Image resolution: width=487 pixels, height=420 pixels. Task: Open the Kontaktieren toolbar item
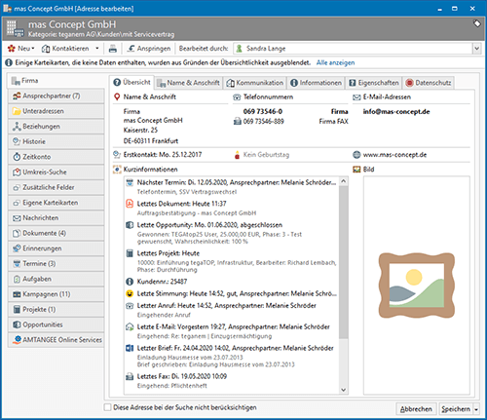(65, 49)
